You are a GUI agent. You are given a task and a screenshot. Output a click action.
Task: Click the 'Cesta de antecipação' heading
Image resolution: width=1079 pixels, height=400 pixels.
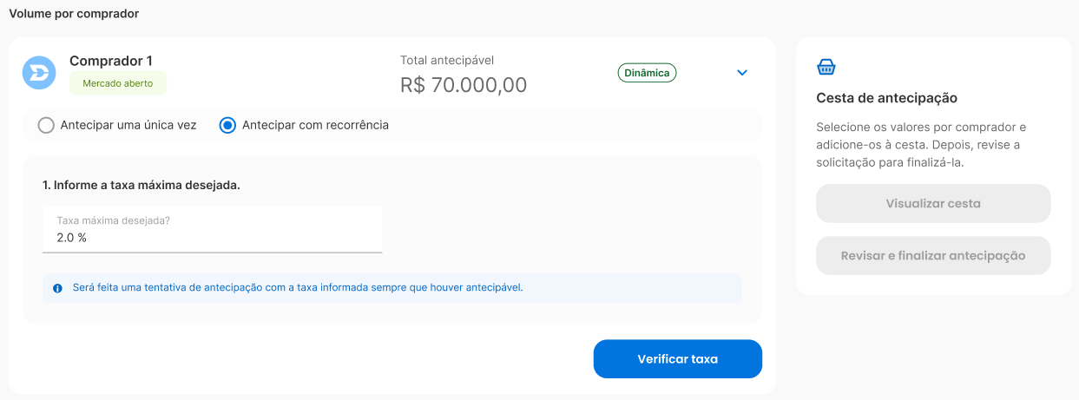[x=887, y=98]
